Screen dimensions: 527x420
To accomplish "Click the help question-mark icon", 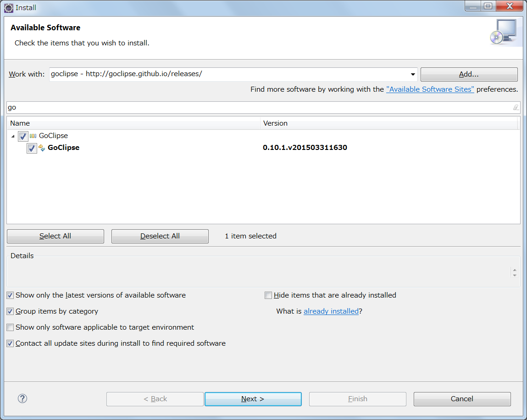I will pyautogui.click(x=22, y=398).
